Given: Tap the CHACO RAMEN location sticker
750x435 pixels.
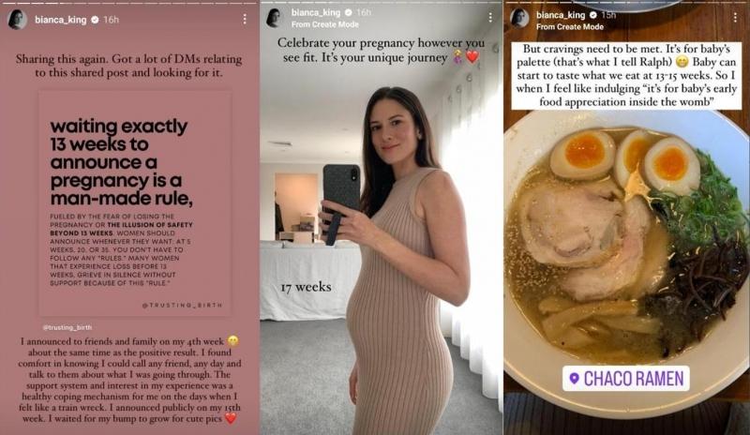Looking at the screenshot, I should tap(626, 379).
